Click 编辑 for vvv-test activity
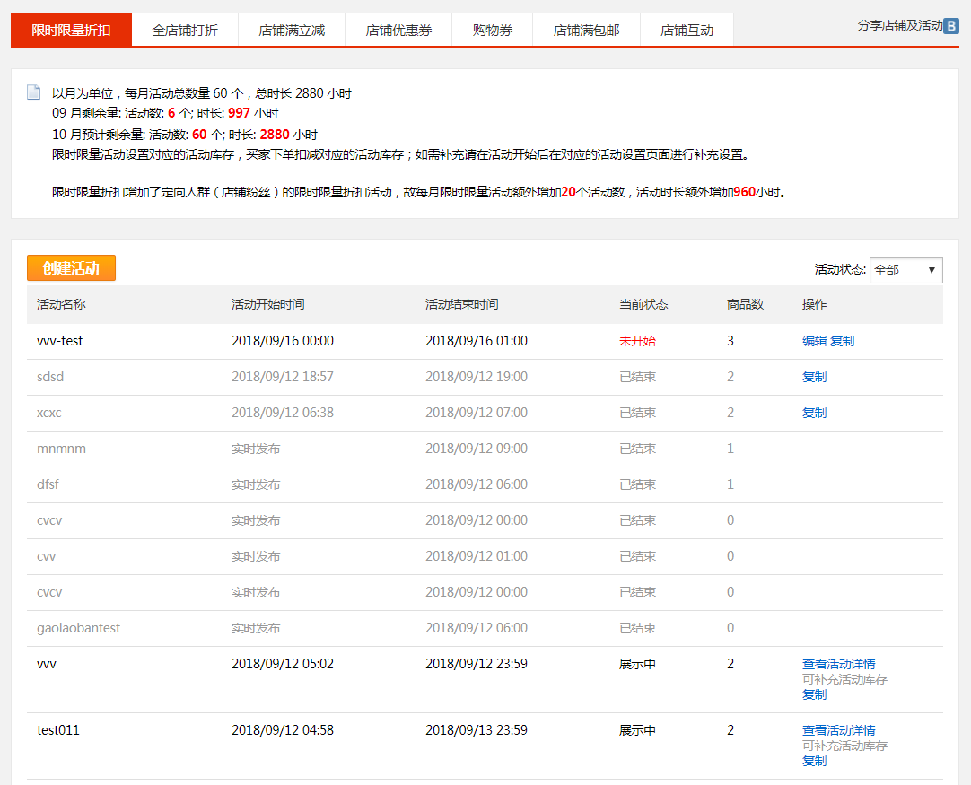The image size is (971, 785). (814, 341)
